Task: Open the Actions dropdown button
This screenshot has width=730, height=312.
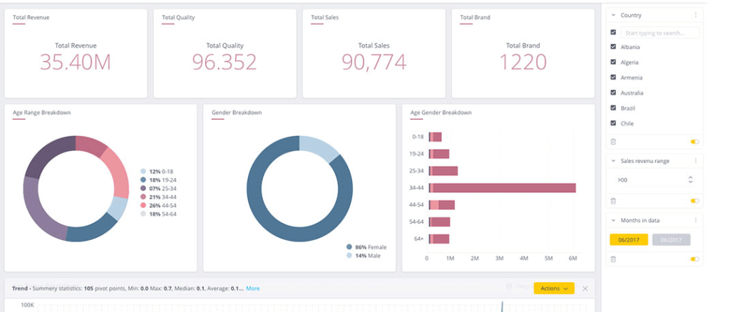Action: pos(554,288)
